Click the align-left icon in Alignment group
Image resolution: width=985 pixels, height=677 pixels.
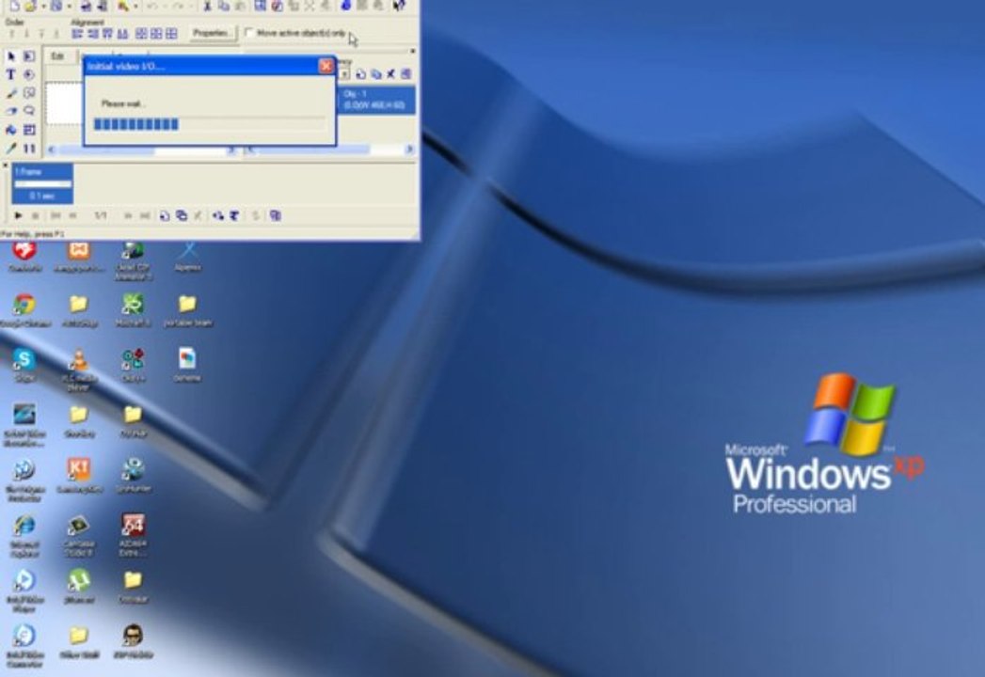[77, 33]
